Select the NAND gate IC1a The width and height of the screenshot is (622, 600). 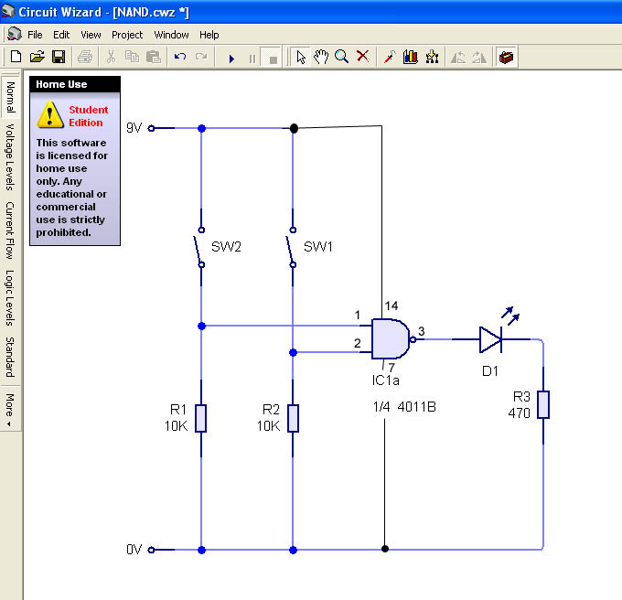coord(391,339)
